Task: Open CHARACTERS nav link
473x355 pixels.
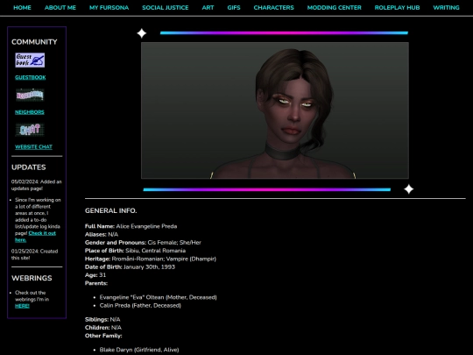Action: click(273, 8)
